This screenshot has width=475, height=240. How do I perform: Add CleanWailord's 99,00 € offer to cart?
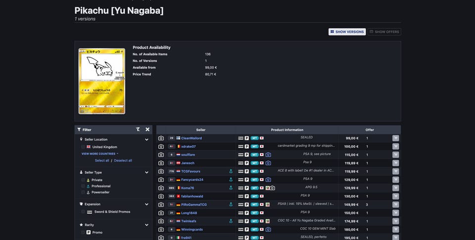point(396,138)
